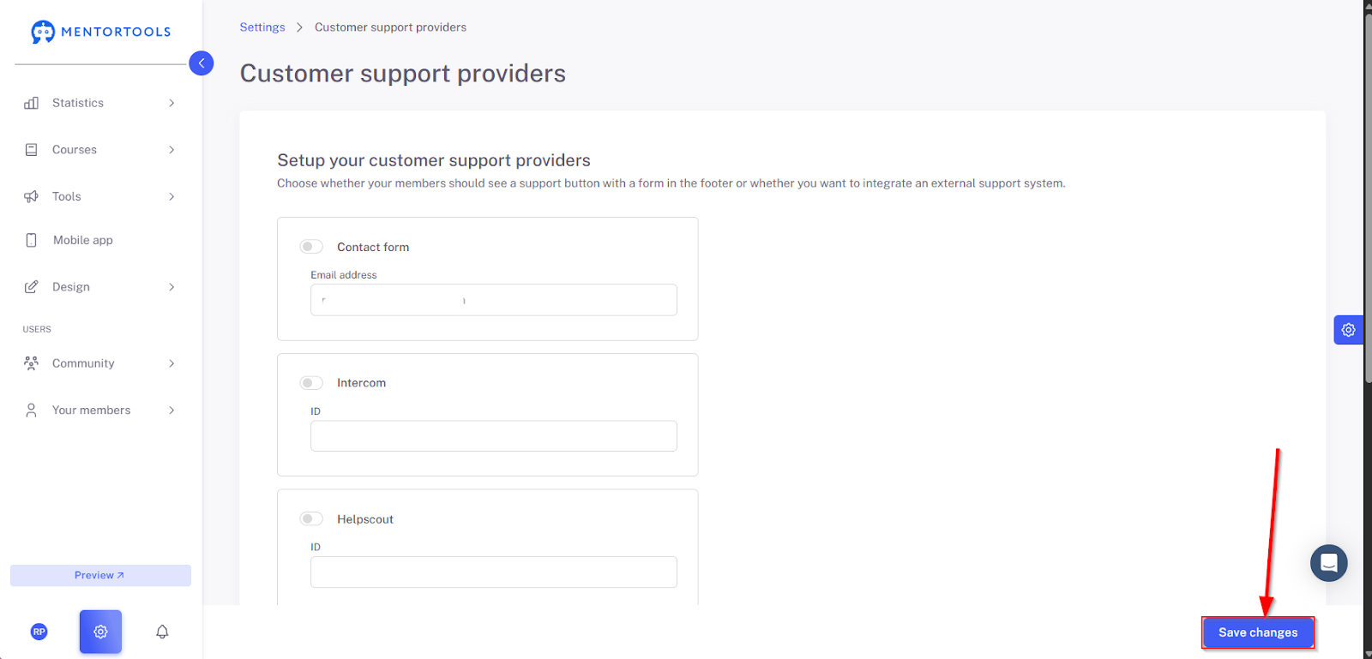Turn on the Helpscout toggle
The height and width of the screenshot is (659, 1372).
pyautogui.click(x=311, y=518)
